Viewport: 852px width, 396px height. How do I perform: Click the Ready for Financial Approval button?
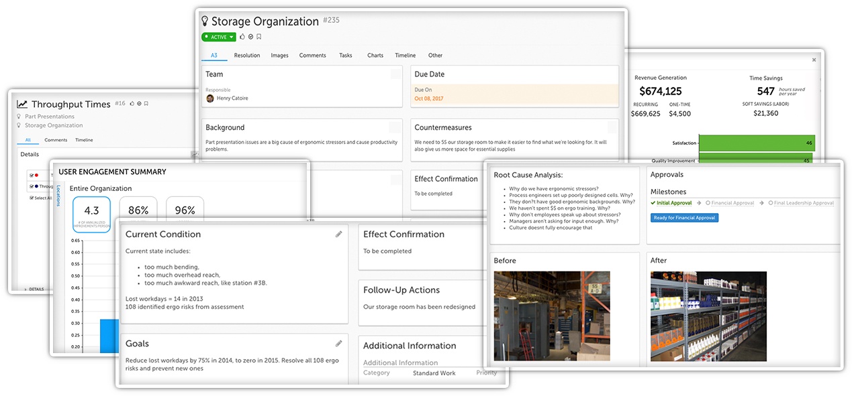coord(684,218)
